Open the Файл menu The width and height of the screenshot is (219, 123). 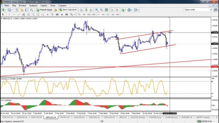click(7, 5)
